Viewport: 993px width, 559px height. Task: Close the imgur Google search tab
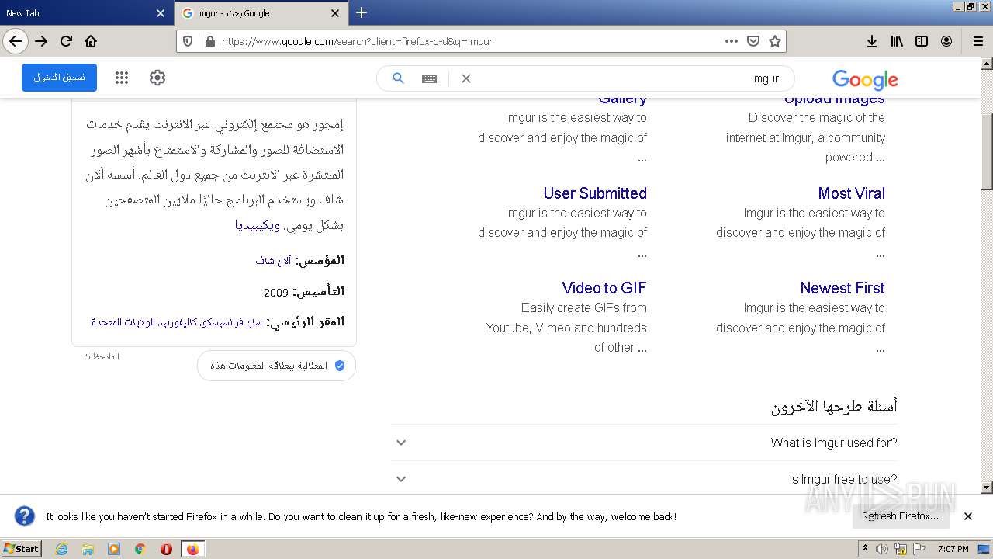click(x=335, y=13)
